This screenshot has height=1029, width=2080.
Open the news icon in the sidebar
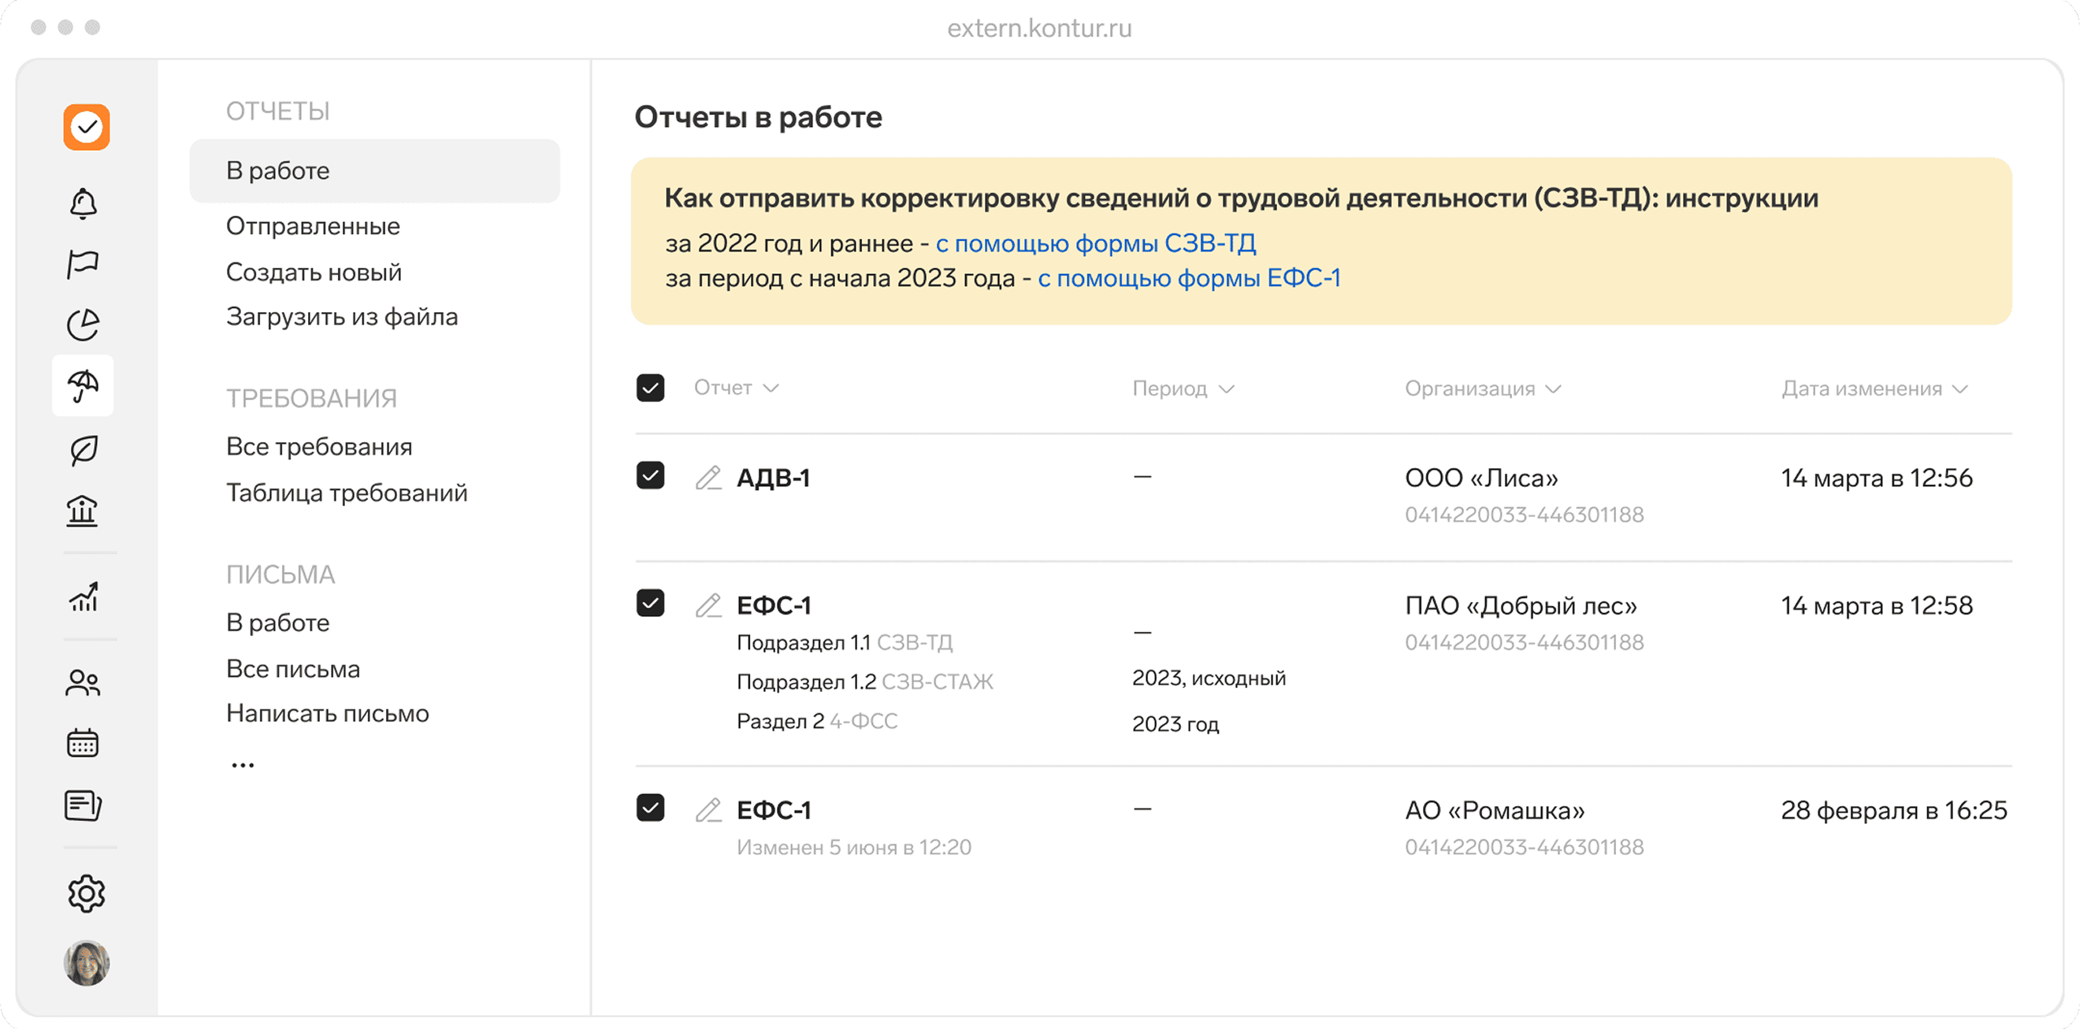tap(84, 805)
